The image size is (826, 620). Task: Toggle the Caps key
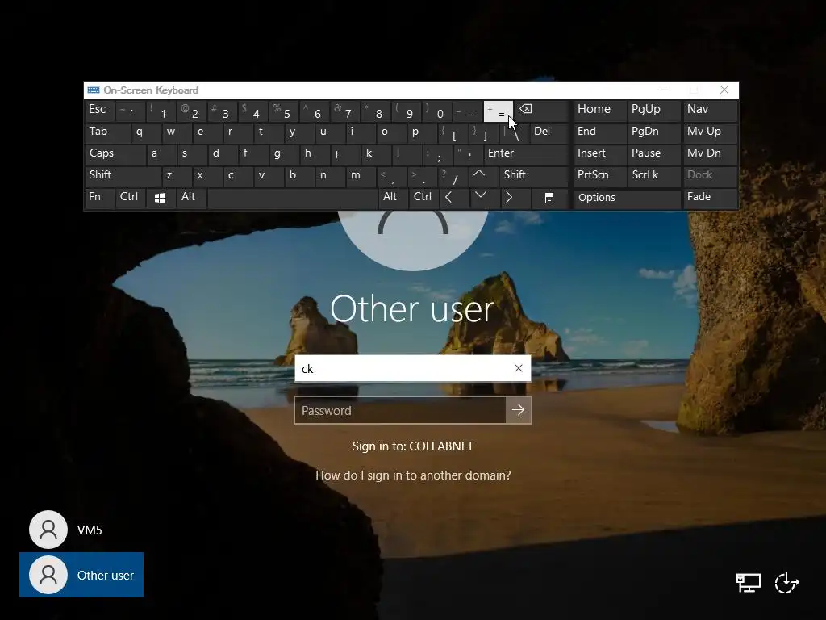coord(115,154)
